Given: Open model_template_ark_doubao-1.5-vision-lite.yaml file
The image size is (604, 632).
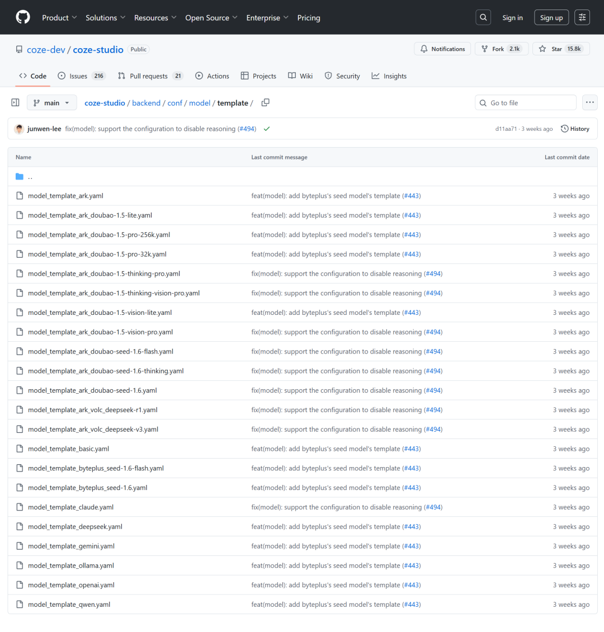Looking at the screenshot, I should click(x=100, y=313).
